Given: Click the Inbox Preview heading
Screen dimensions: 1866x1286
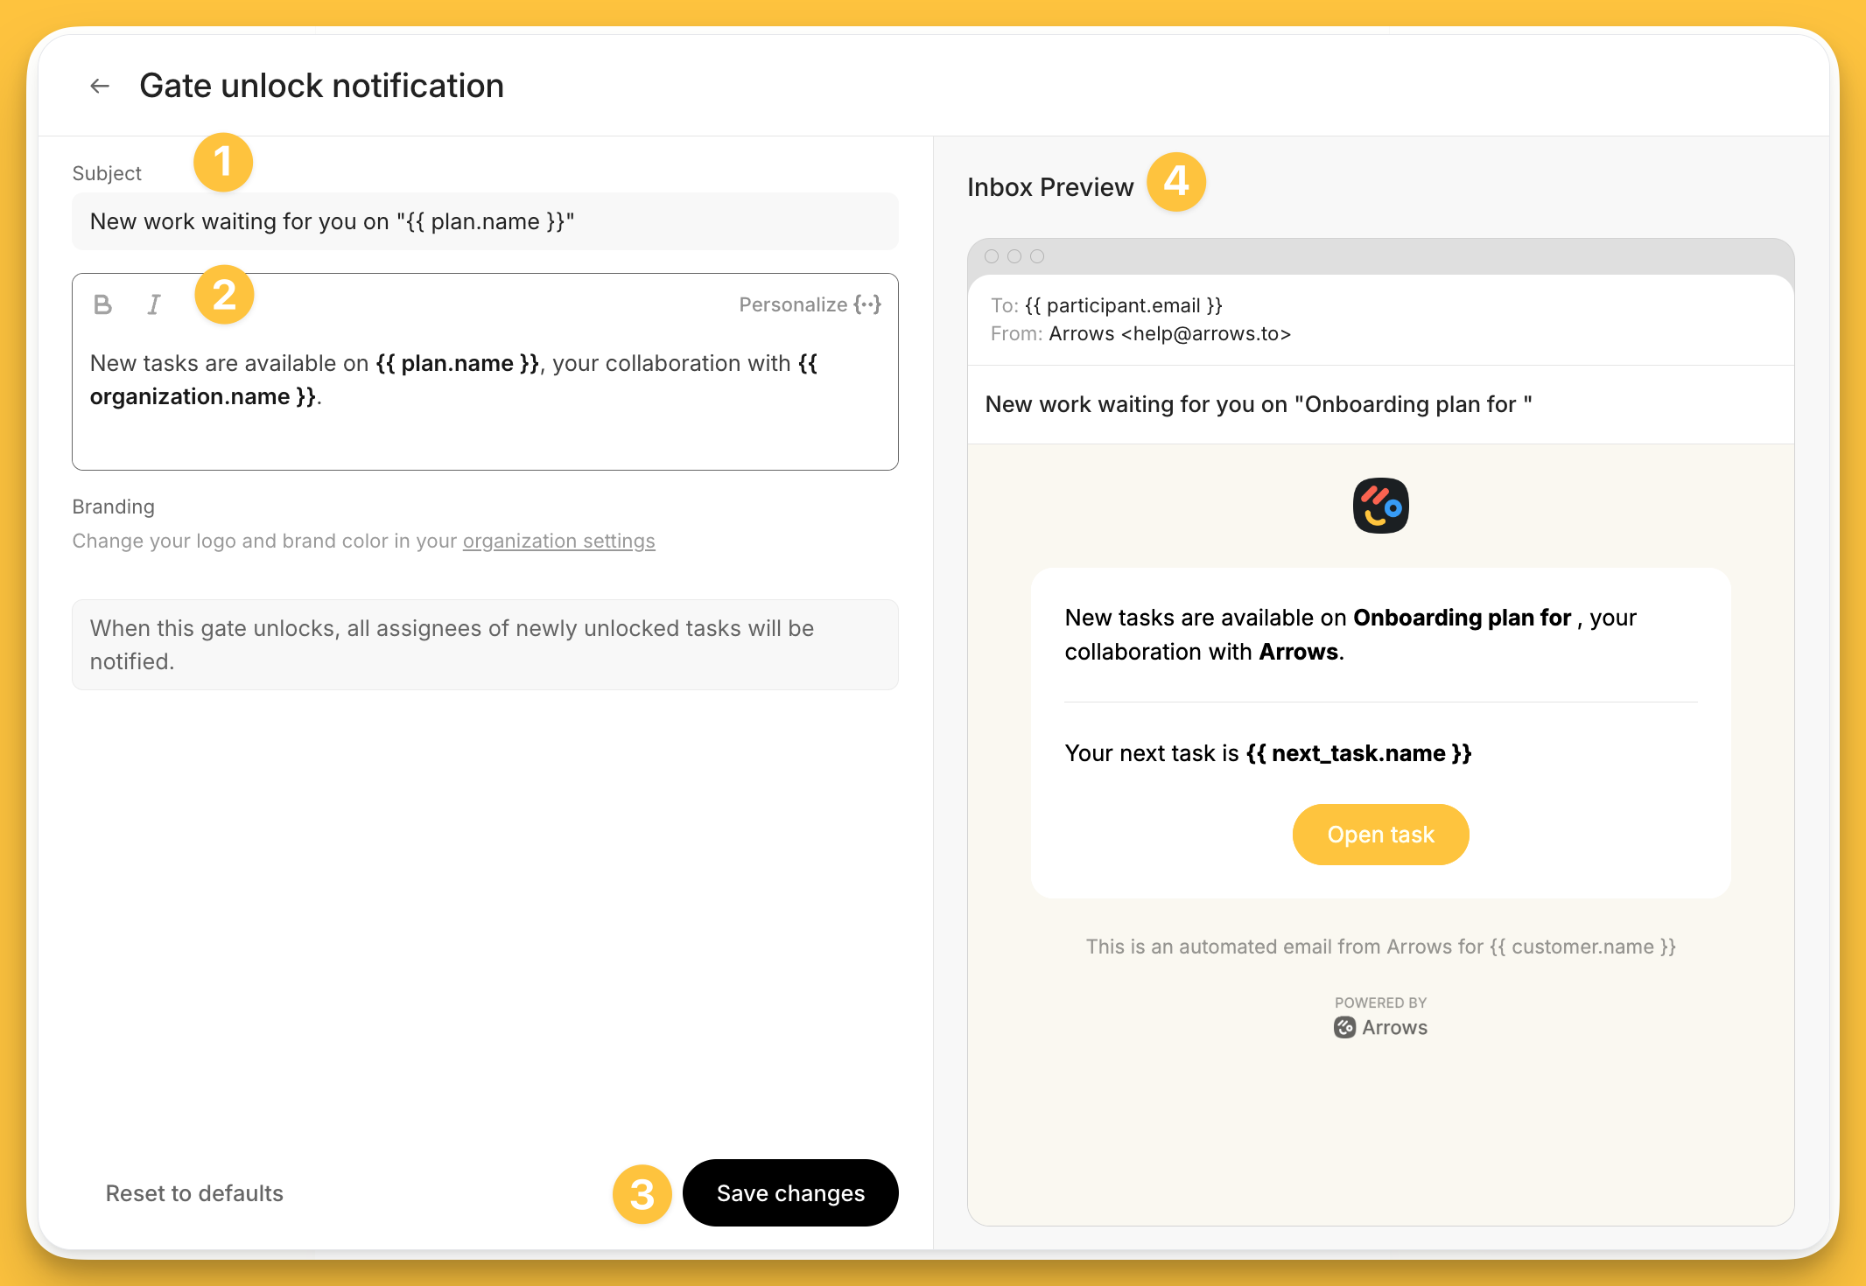Looking at the screenshot, I should (x=1049, y=187).
